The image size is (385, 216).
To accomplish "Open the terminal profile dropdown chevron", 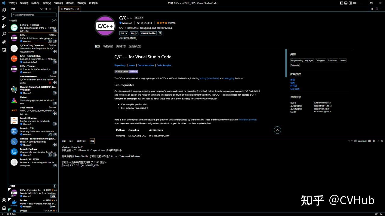I will tap(352, 141).
